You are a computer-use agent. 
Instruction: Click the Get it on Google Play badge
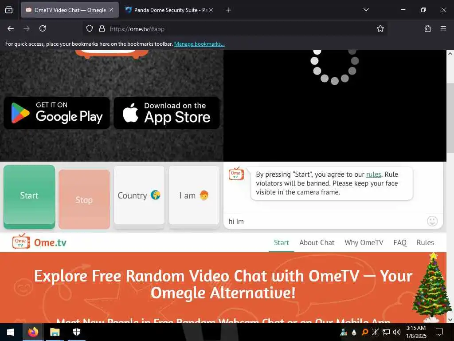tap(57, 113)
